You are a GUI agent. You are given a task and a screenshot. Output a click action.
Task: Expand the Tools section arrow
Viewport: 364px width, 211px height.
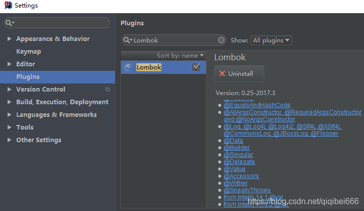(x=9, y=128)
